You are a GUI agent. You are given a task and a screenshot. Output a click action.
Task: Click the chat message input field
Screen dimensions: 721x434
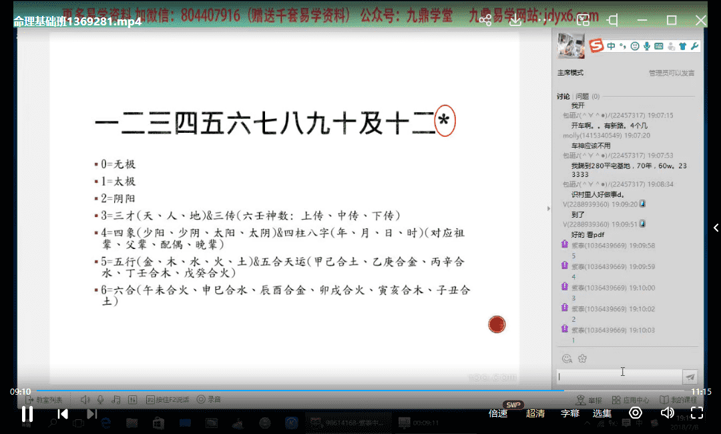(619, 377)
